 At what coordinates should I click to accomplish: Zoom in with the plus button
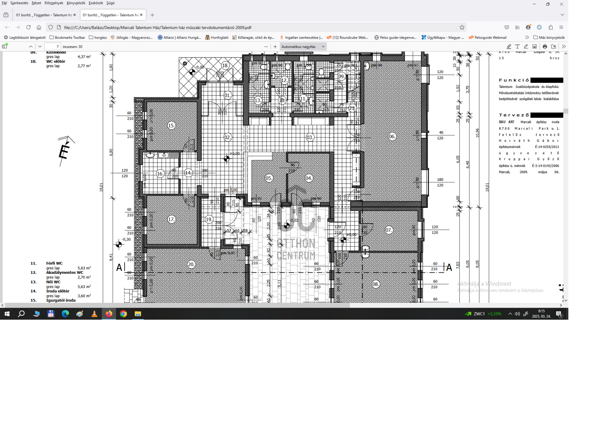tap(275, 47)
